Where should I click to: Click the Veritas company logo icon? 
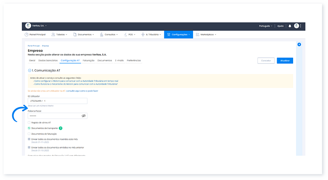coord(28,26)
